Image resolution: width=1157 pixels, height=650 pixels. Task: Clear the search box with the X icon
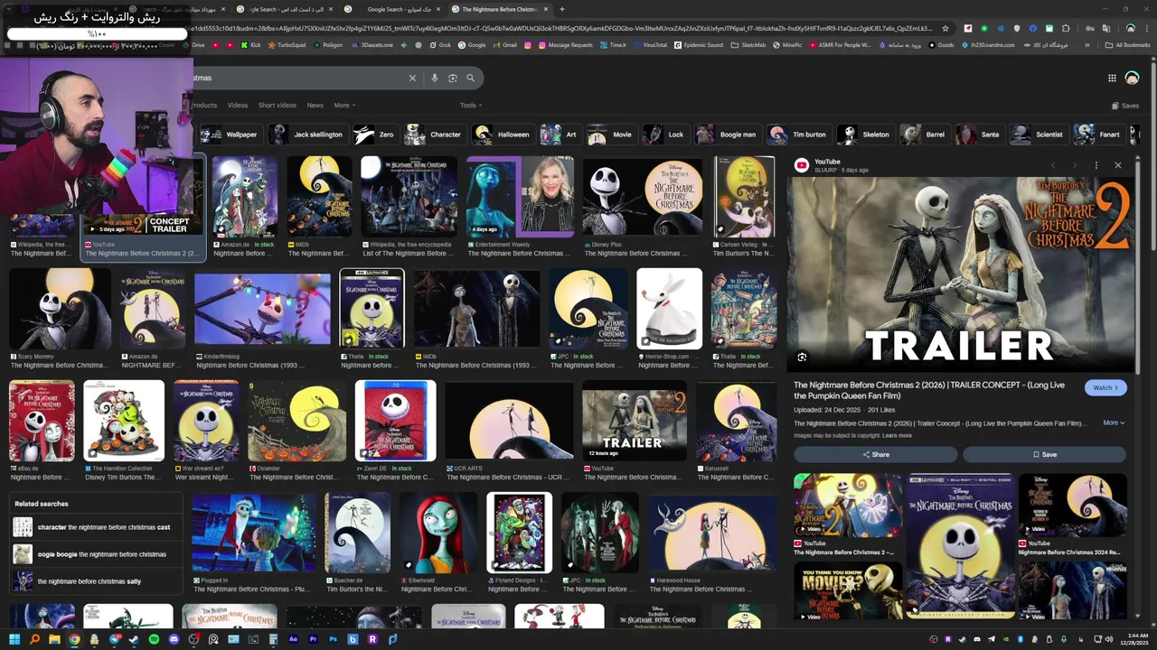tap(412, 78)
